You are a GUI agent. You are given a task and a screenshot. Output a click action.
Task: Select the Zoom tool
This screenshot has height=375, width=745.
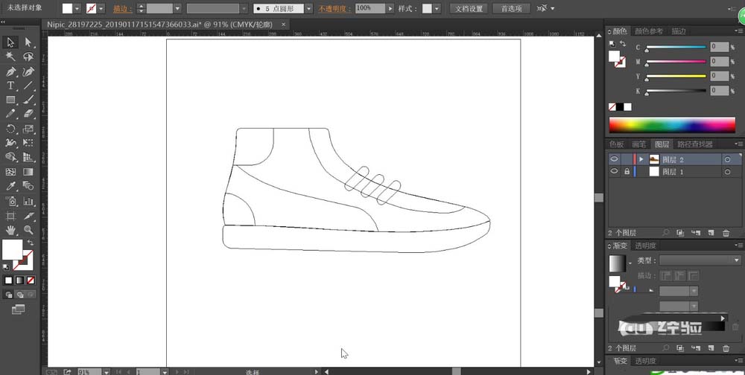point(28,230)
